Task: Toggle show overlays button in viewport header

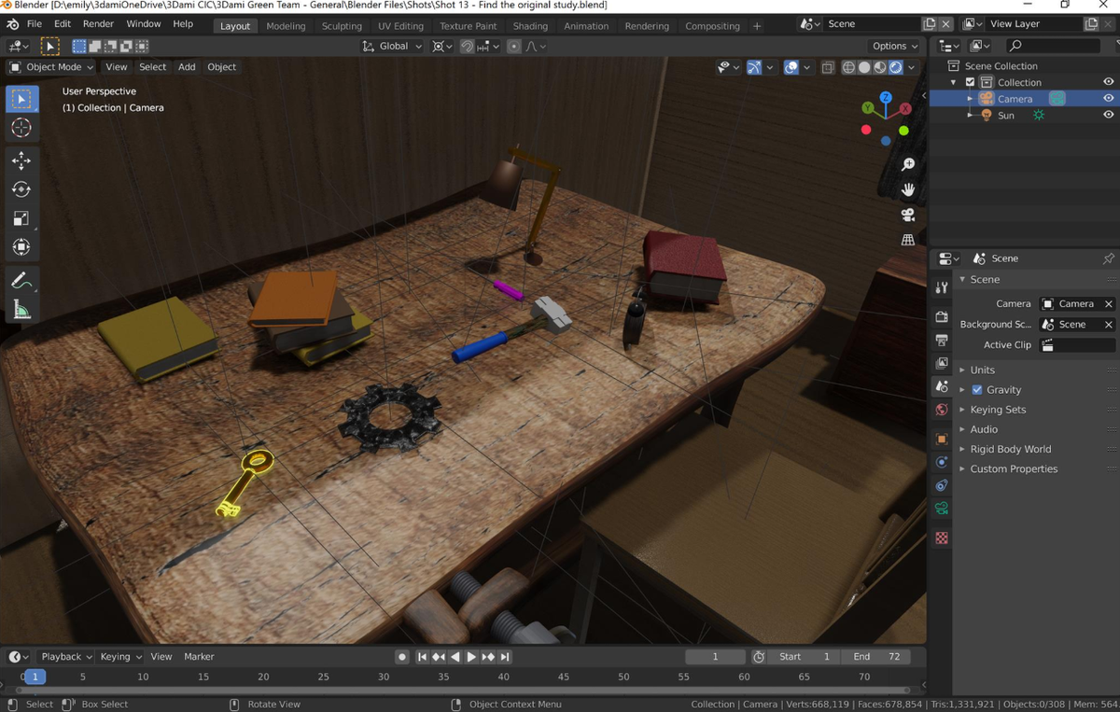Action: [791, 67]
